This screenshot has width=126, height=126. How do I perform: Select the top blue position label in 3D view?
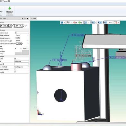click(77, 35)
